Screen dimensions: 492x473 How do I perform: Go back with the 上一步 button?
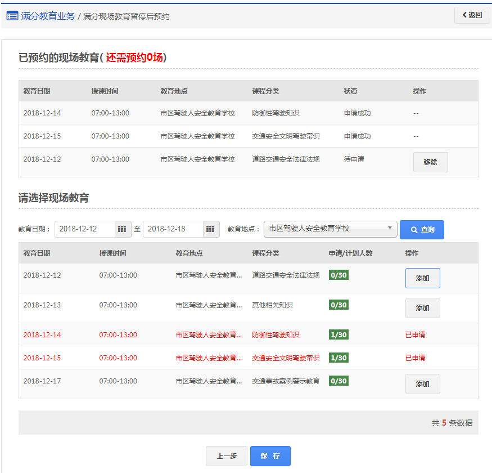click(226, 456)
